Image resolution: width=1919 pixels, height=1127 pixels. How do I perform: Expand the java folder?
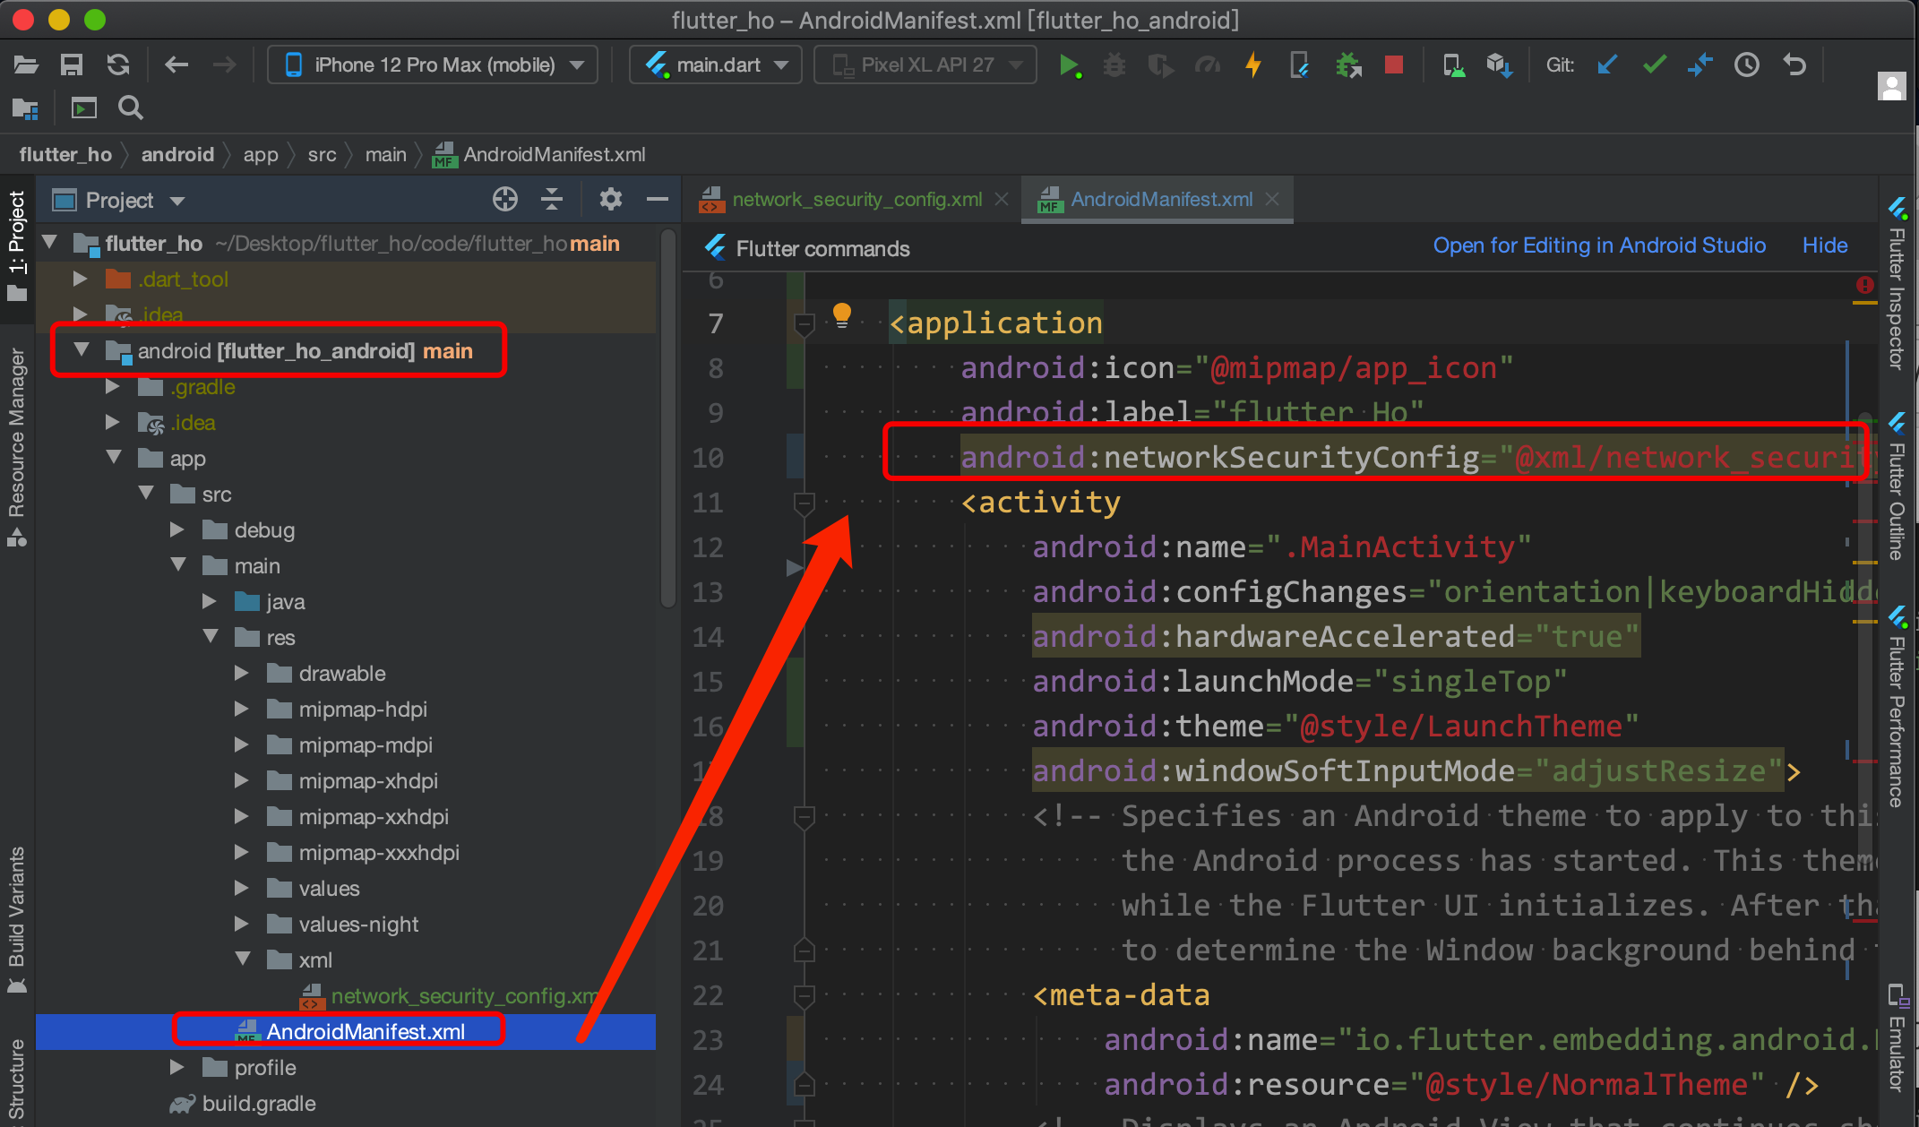point(210,601)
